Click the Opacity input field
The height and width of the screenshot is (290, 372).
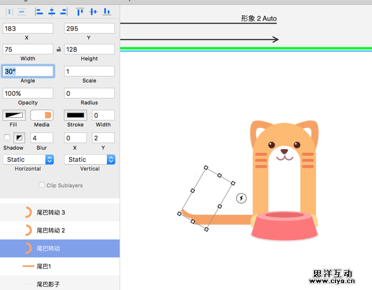28,93
